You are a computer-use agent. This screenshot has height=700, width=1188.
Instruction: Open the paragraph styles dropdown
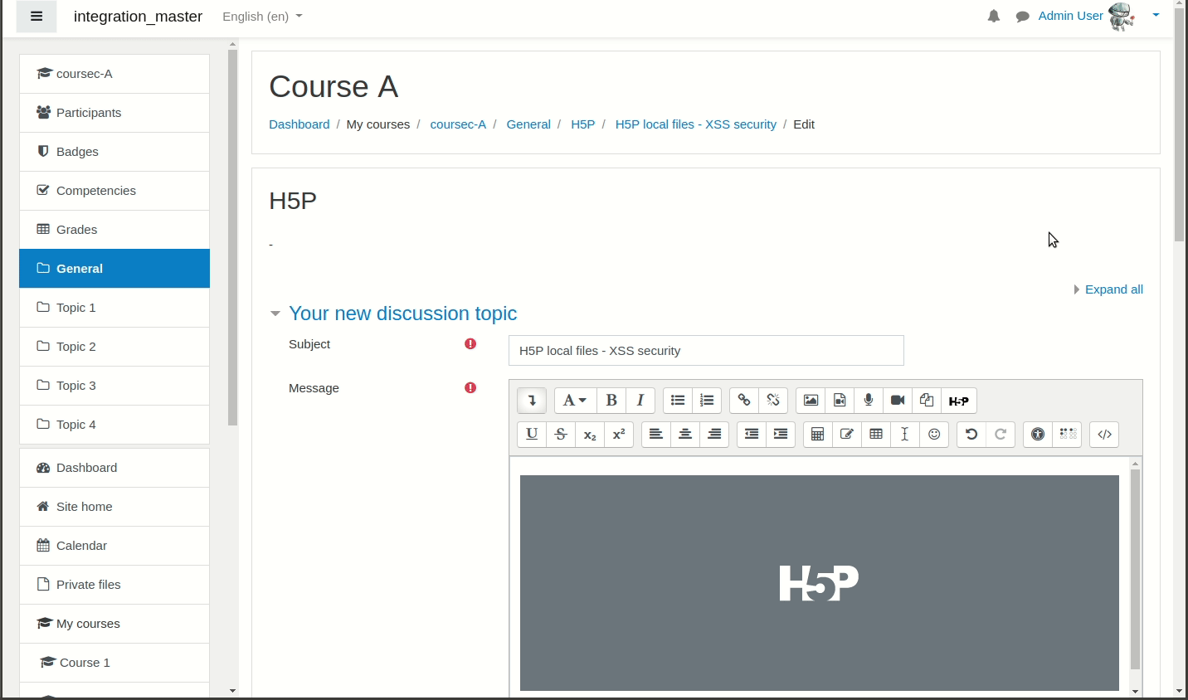[x=575, y=401]
